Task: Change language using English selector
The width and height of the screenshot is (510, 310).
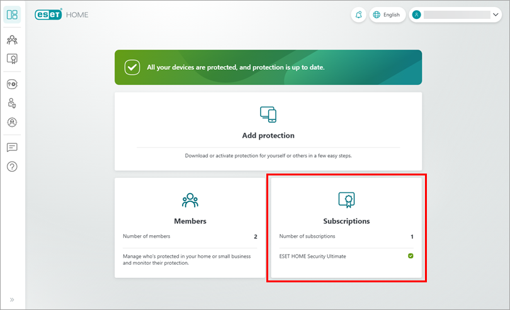Action: pos(387,15)
